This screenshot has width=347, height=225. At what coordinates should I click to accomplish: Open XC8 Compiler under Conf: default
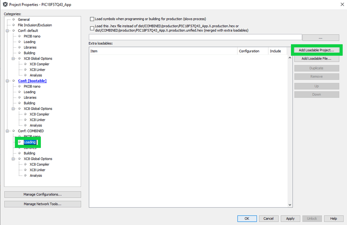coord(39,64)
